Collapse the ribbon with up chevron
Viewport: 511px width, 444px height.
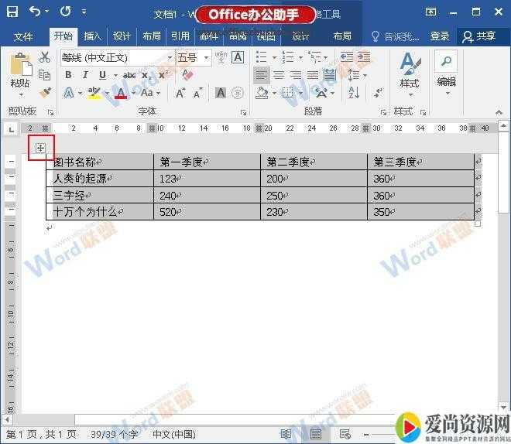(x=499, y=112)
